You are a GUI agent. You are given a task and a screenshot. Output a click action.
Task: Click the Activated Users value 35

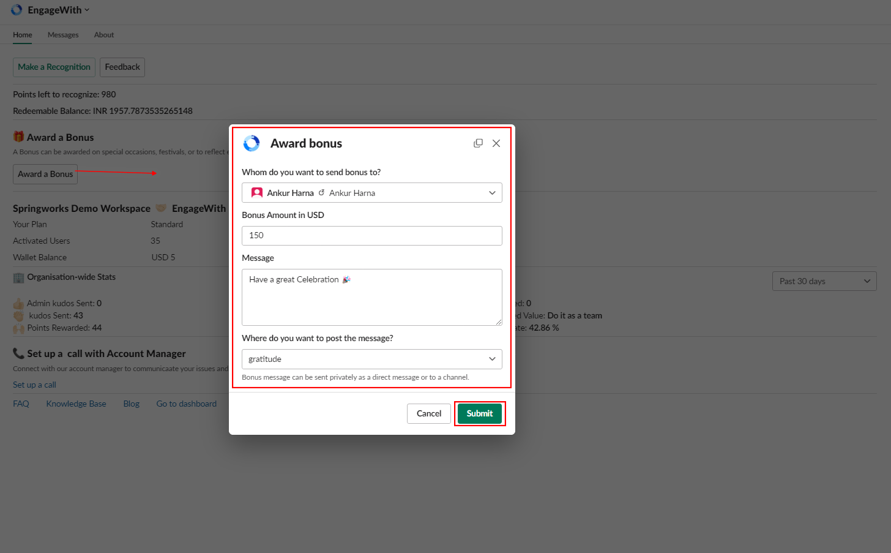pos(155,241)
